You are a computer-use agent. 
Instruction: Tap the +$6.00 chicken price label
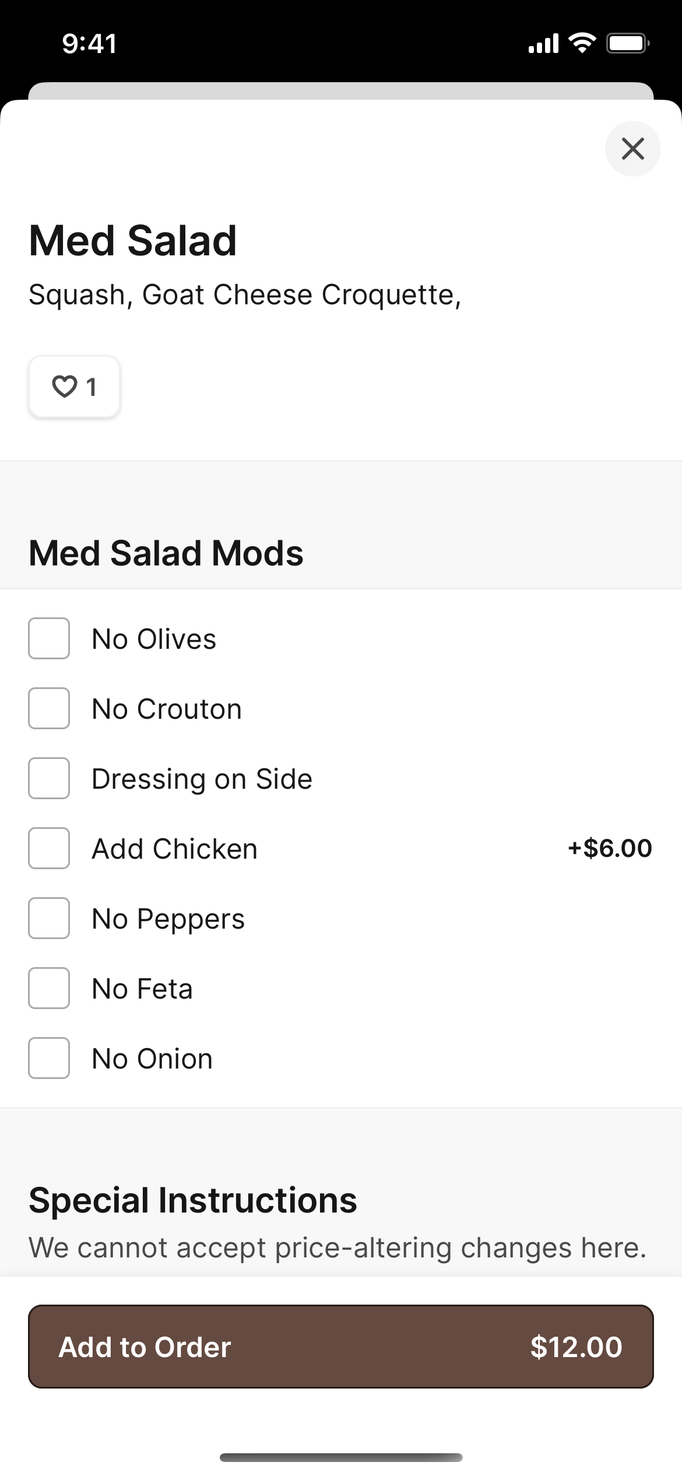(x=610, y=848)
